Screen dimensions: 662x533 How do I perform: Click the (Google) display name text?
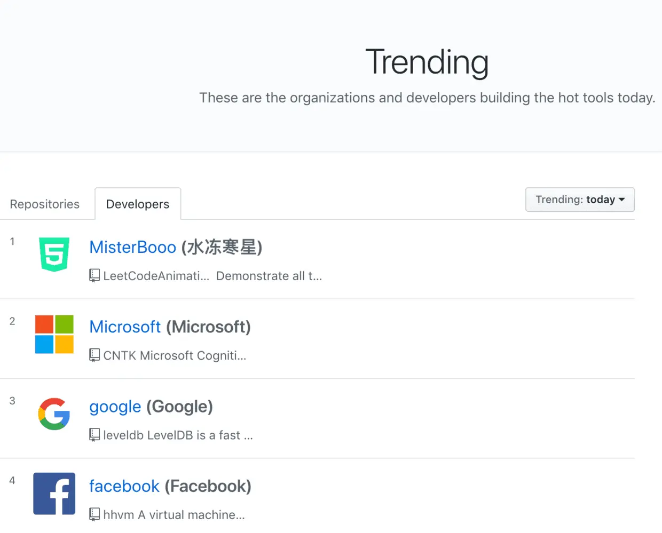180,407
